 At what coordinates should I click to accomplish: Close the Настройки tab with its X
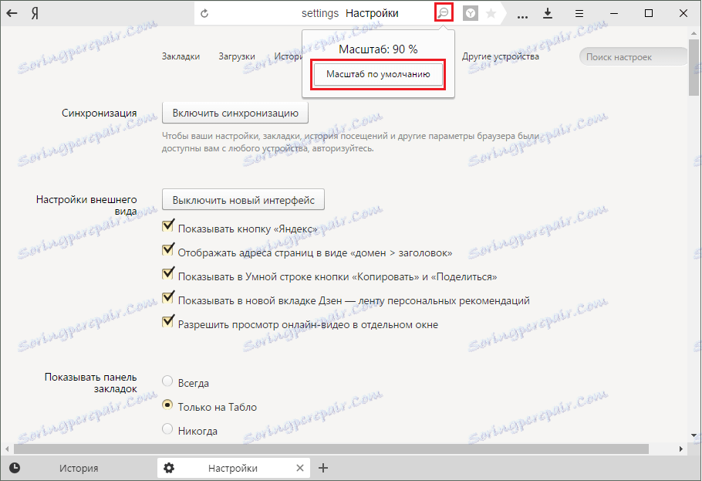(x=300, y=468)
